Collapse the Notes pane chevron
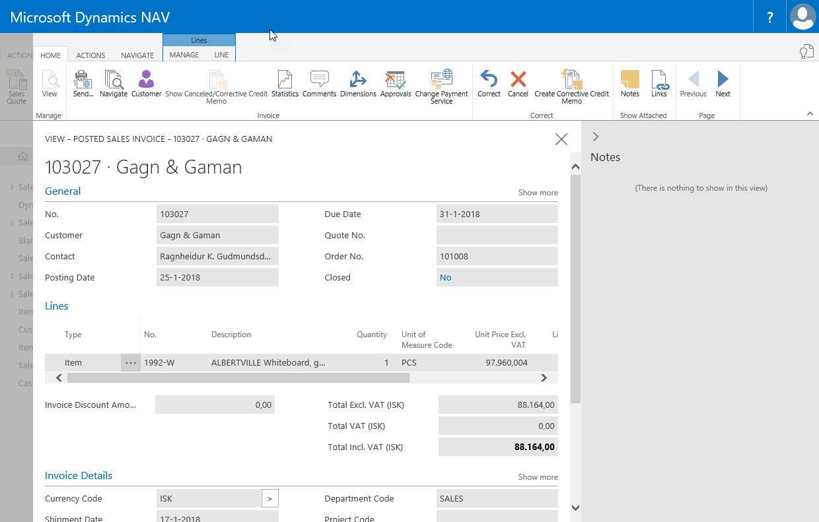The image size is (819, 522). click(x=596, y=137)
